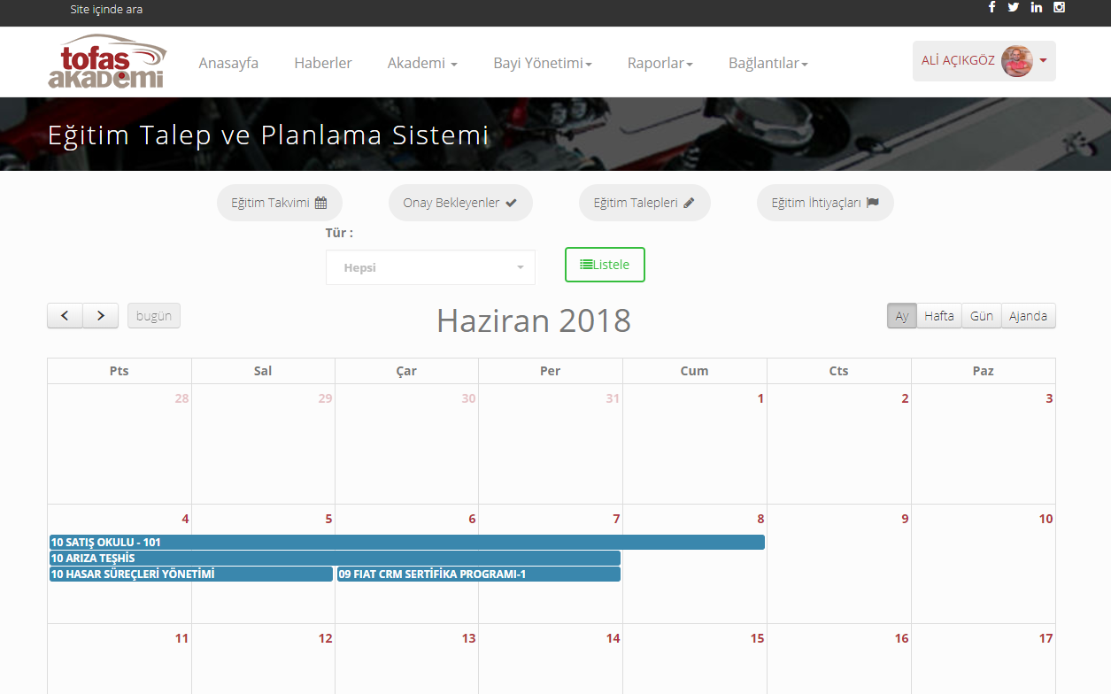1111x694 pixels.
Task: Select day 17 in calendar
Action: click(x=1045, y=638)
